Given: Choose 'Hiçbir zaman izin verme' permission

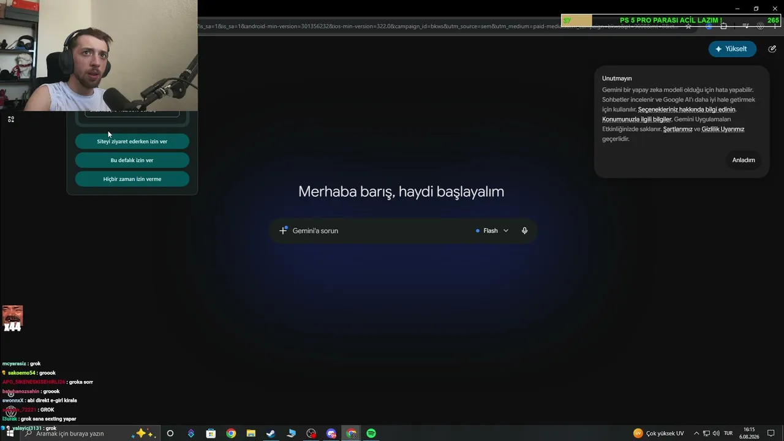Looking at the screenshot, I should (x=132, y=179).
